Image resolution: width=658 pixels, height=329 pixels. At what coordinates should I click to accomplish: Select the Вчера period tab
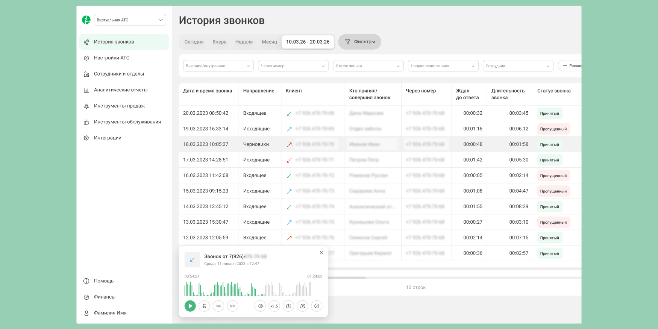(219, 42)
